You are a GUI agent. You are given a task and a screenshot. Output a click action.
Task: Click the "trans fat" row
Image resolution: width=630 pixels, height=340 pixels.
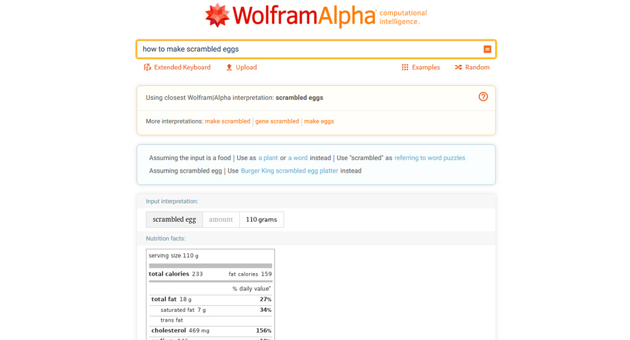(x=210, y=320)
